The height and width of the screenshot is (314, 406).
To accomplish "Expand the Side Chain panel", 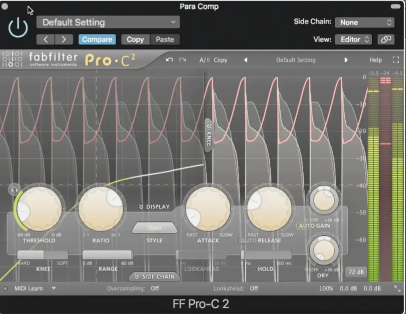I will click(x=154, y=277).
